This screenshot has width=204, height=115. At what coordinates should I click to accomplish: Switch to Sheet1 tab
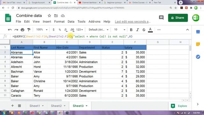(35, 106)
